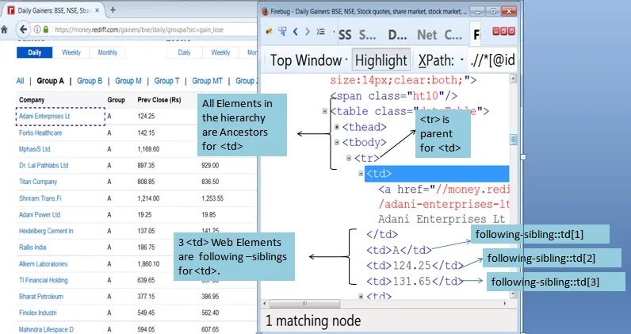Activate the Firebug inspect element icon
The width and height of the screenshot is (631, 334).
pyautogui.click(x=282, y=31)
